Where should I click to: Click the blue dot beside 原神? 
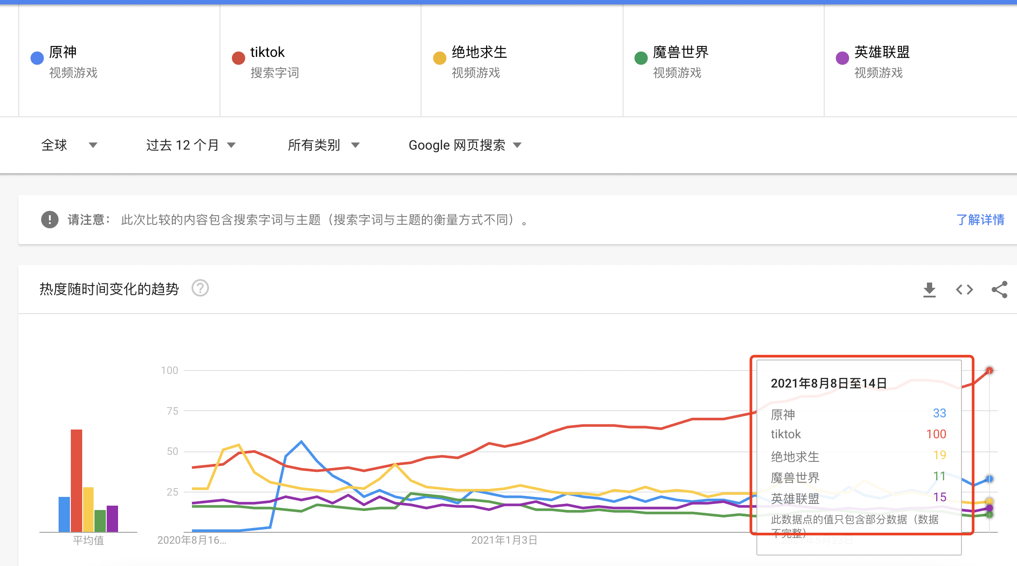pyautogui.click(x=37, y=58)
